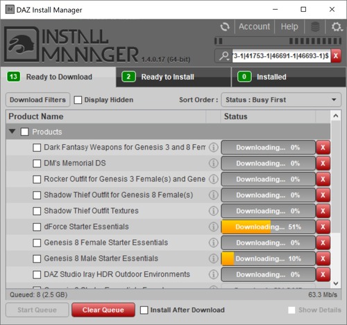The image size is (347, 325).
Task: Check dForce Starter Essentials checkbox
Action: [x=37, y=227]
